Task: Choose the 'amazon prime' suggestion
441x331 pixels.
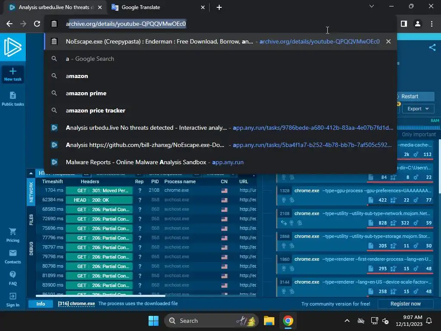Action: click(x=220, y=93)
